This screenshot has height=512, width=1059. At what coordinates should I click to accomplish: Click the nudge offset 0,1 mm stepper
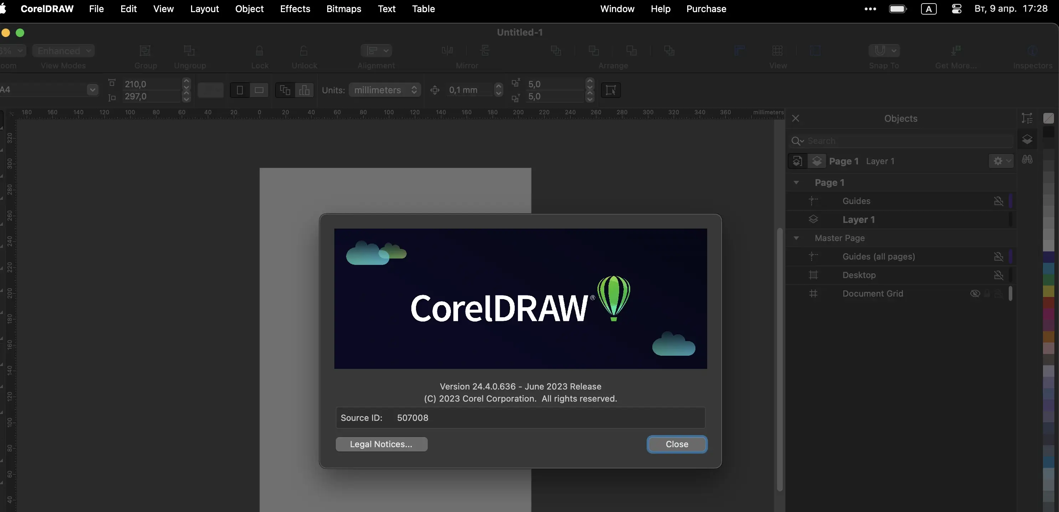pyautogui.click(x=498, y=90)
